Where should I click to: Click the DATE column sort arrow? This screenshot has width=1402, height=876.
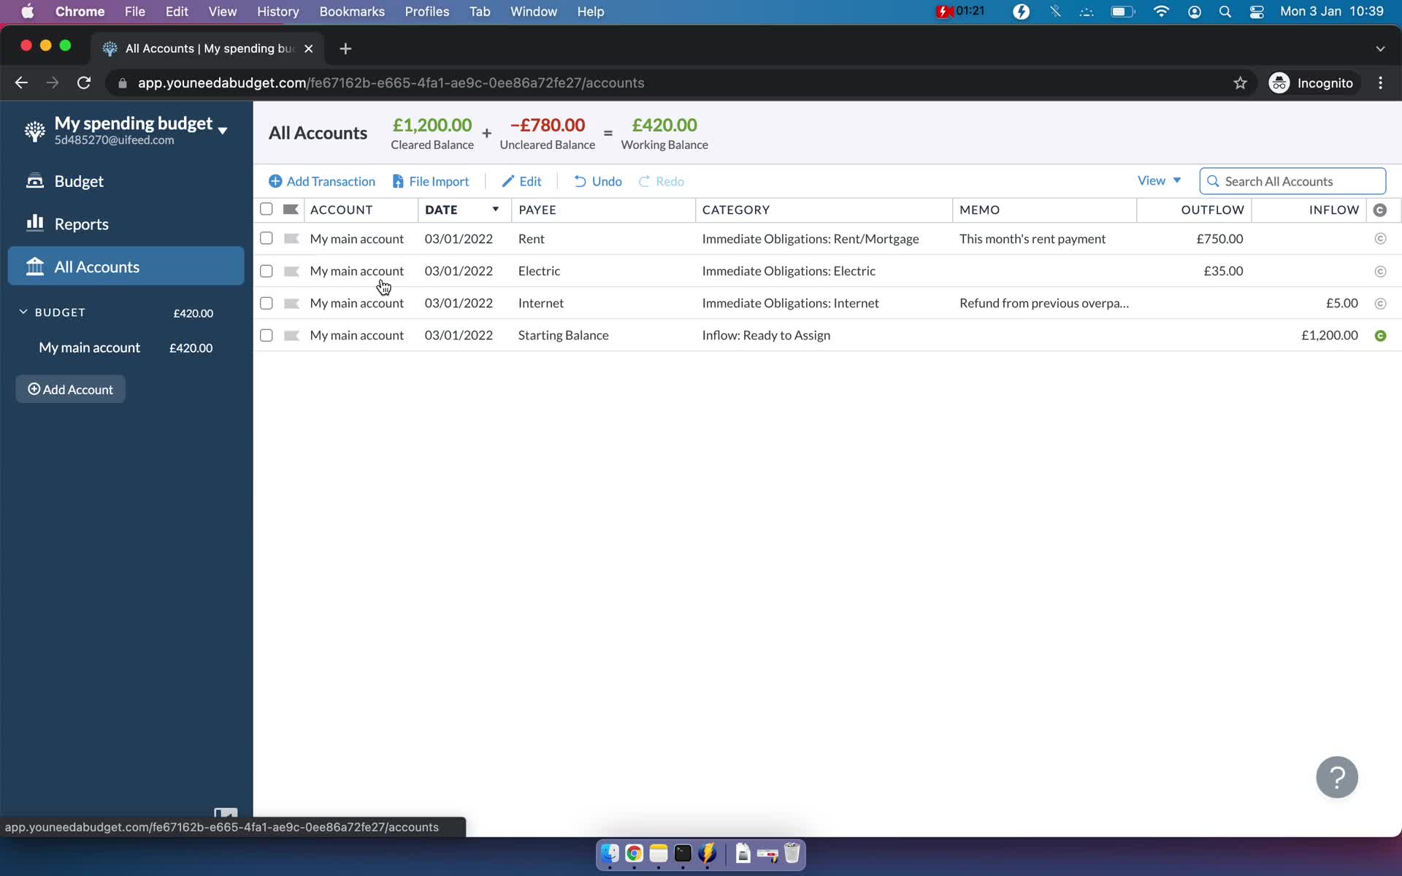tap(494, 209)
